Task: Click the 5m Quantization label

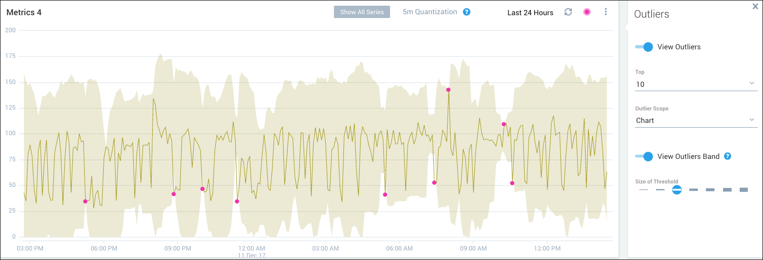Action: [430, 12]
